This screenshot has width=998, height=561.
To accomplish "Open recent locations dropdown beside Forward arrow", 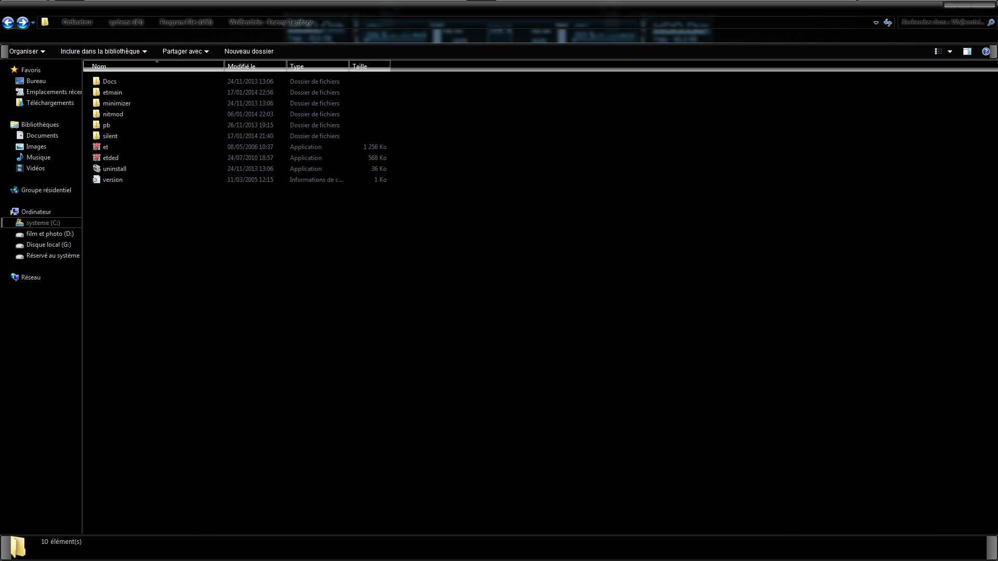I will [33, 23].
